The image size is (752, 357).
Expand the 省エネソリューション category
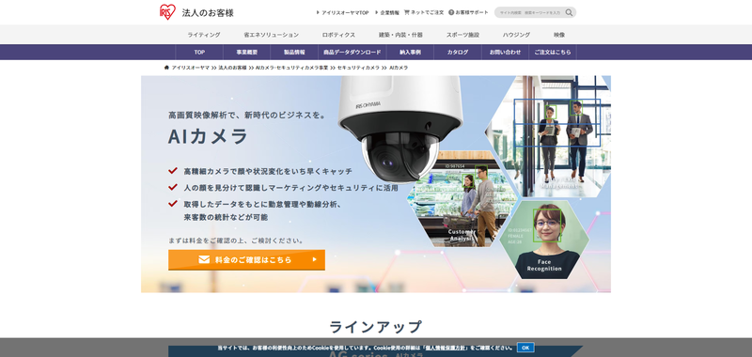pyautogui.click(x=271, y=35)
